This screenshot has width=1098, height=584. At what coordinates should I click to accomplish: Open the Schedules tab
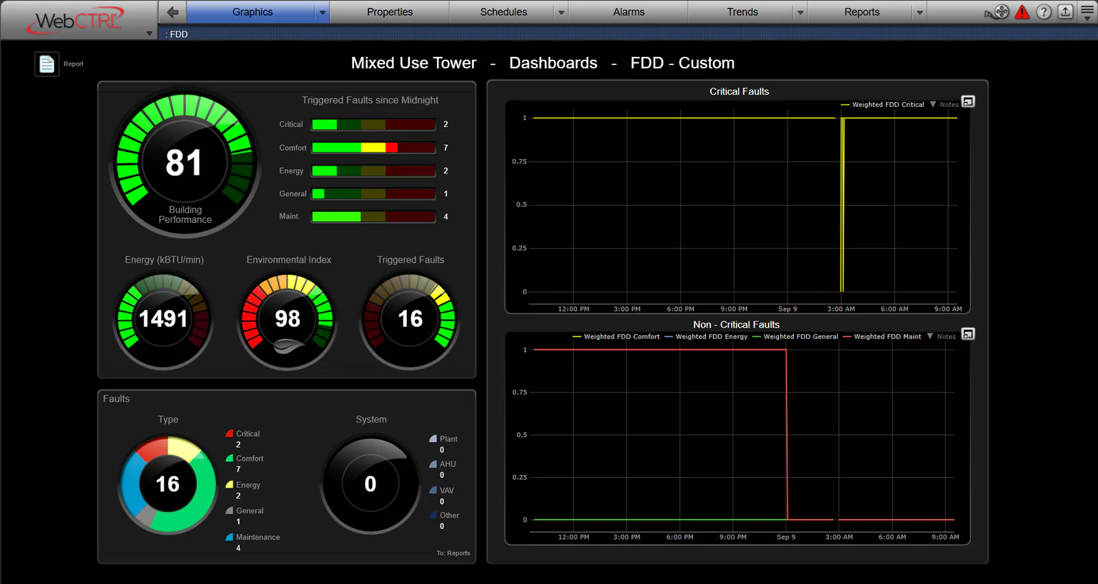point(503,12)
